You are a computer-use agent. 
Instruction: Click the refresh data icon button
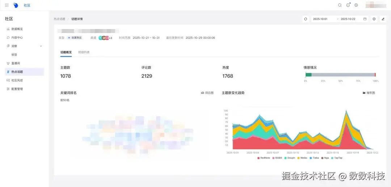[x=306, y=19]
